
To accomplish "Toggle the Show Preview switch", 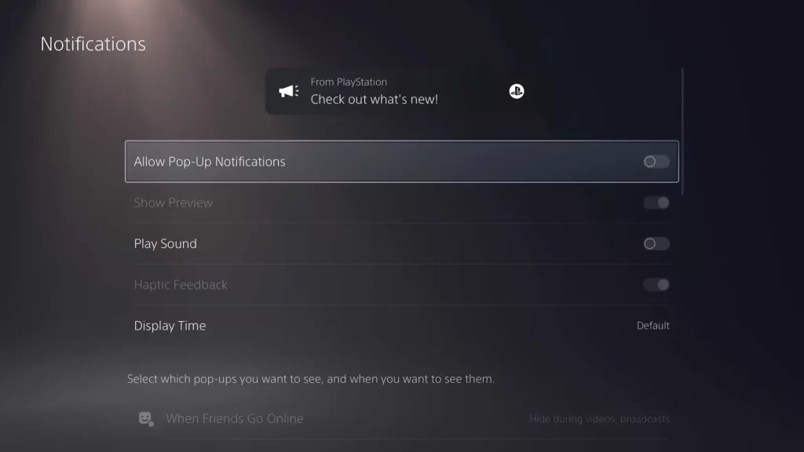I will tap(656, 203).
